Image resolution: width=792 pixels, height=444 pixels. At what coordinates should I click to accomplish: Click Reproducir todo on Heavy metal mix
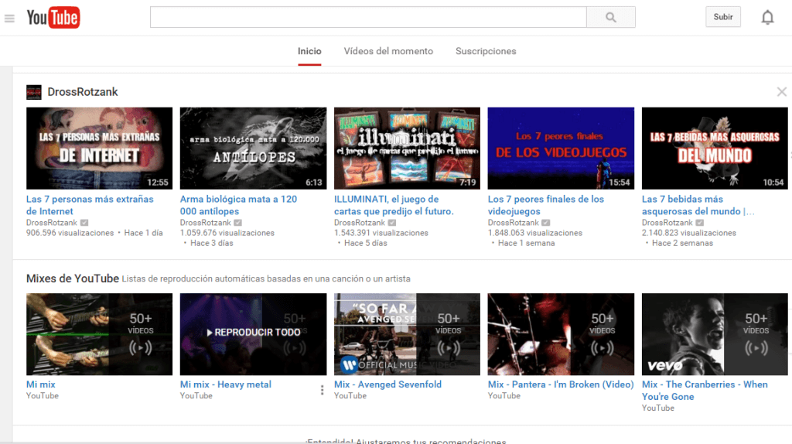[x=253, y=333]
